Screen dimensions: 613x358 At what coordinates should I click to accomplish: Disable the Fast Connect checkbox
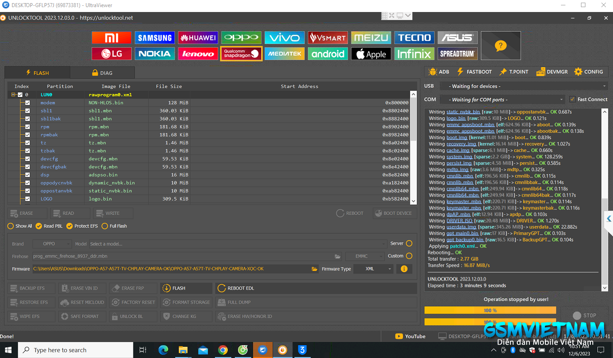573,99
